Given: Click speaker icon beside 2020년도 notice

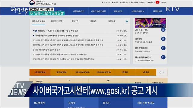Looking at the screenshot, I should [33, 31].
